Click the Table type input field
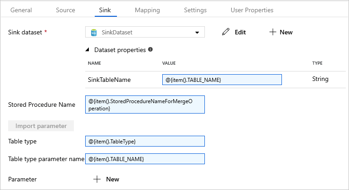Viewport: 349px width, 190px height. click(x=145, y=142)
